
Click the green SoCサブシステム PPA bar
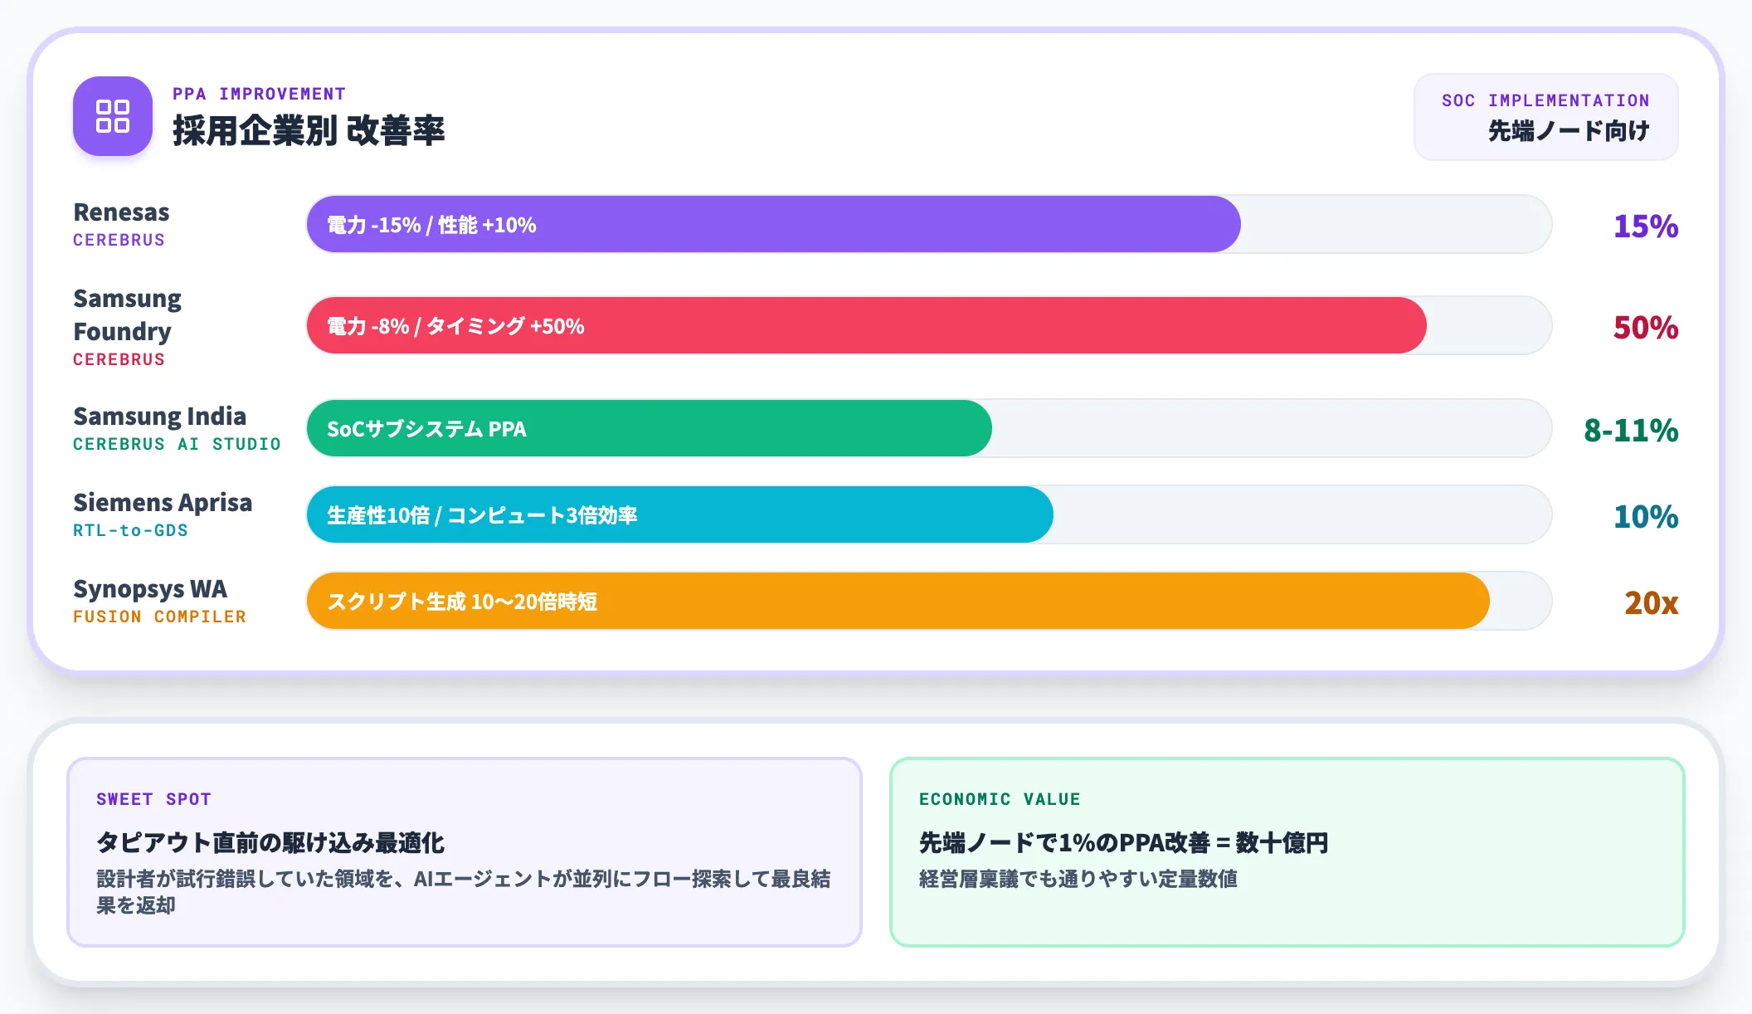(649, 428)
